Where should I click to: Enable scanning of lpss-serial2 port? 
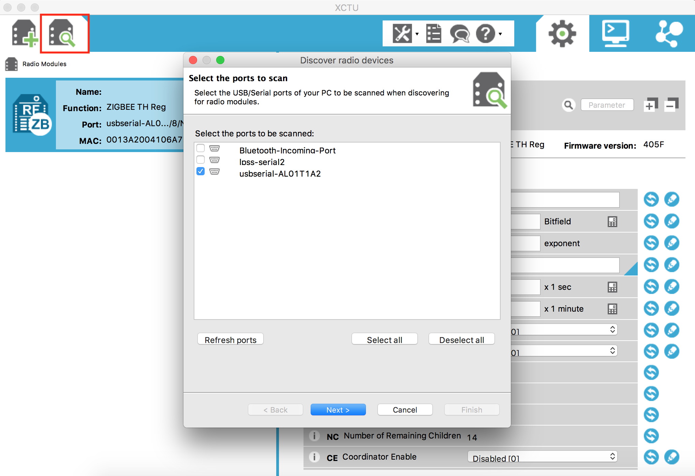[200, 160]
